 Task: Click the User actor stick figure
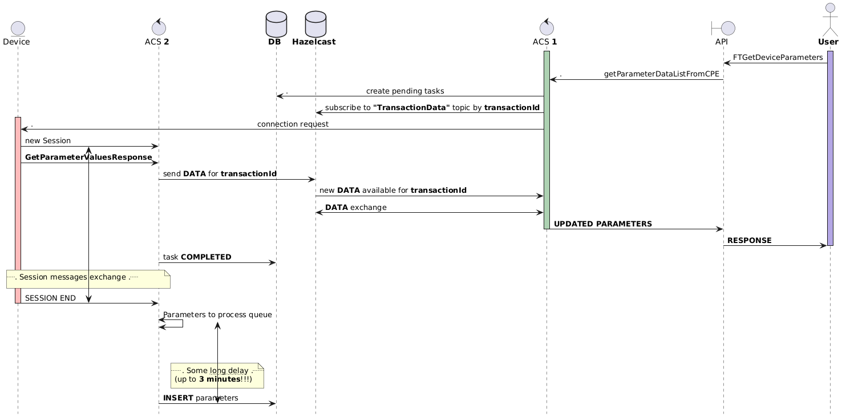(831, 18)
